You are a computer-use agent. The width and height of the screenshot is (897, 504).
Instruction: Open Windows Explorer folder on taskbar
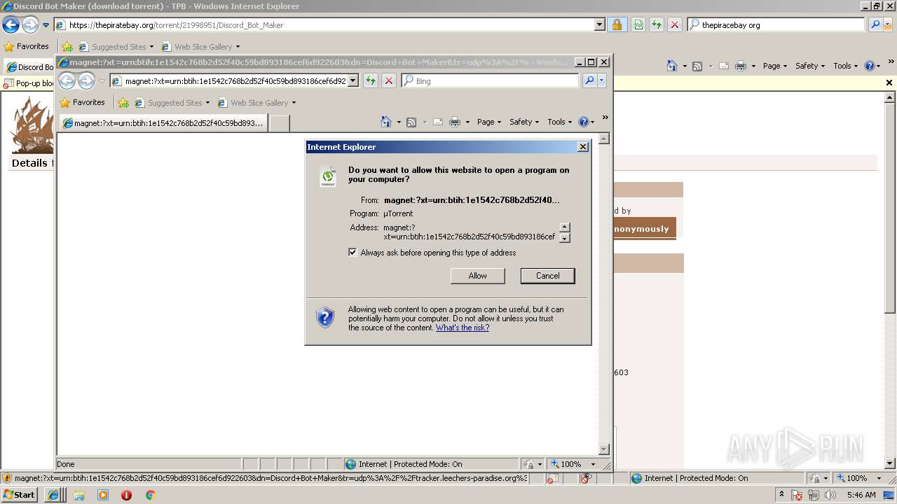[79, 495]
